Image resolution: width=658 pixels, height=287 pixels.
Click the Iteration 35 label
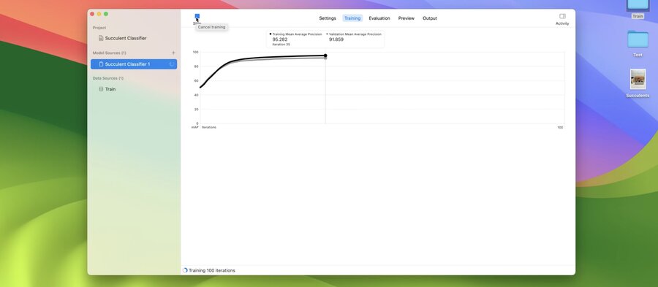[x=281, y=45]
